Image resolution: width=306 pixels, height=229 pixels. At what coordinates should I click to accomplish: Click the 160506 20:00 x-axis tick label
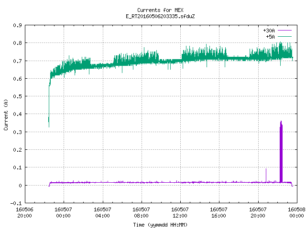(x=24, y=213)
